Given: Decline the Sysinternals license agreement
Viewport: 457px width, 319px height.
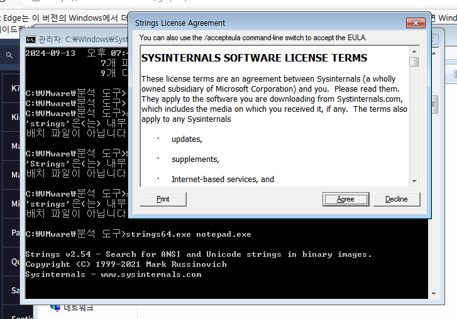Looking at the screenshot, I should pyautogui.click(x=397, y=200).
